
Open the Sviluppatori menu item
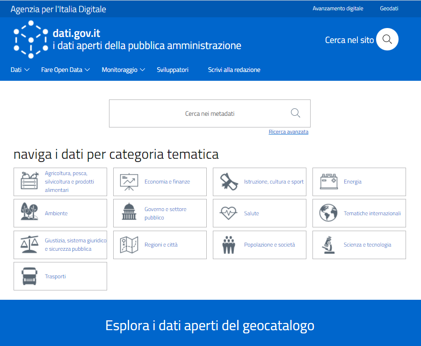point(173,70)
